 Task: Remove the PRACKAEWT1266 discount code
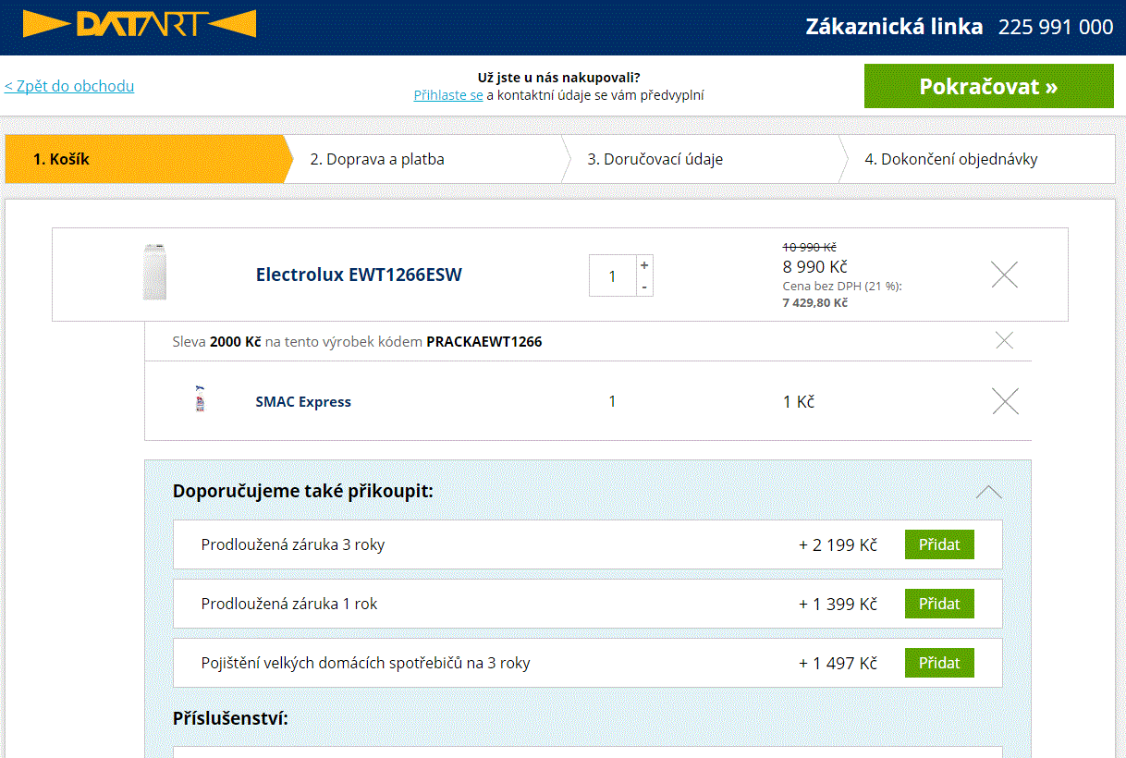(x=1005, y=341)
